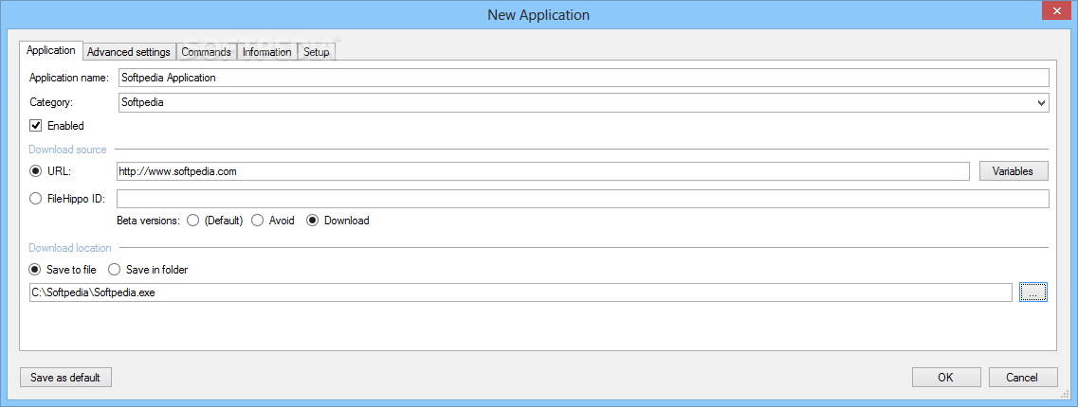
Task: Click the URL field with softpedia.com
Action: (x=543, y=171)
